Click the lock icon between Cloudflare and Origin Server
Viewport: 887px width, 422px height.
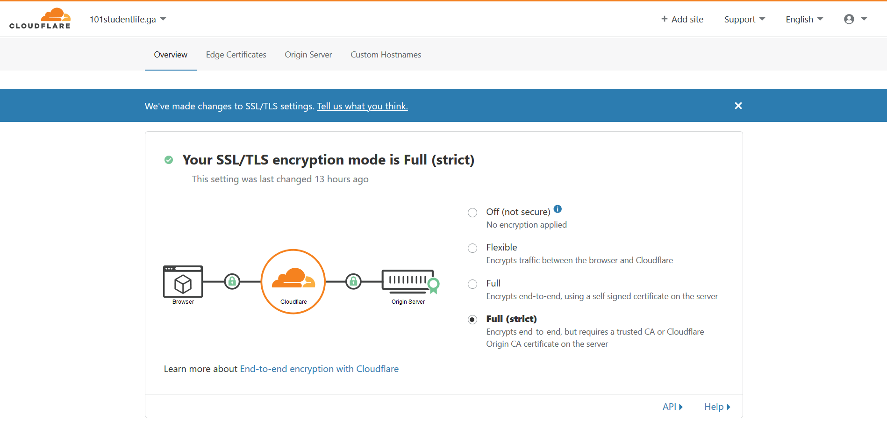click(x=353, y=281)
